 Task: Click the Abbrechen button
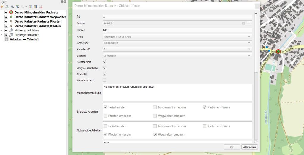pyautogui.click(x=249, y=147)
